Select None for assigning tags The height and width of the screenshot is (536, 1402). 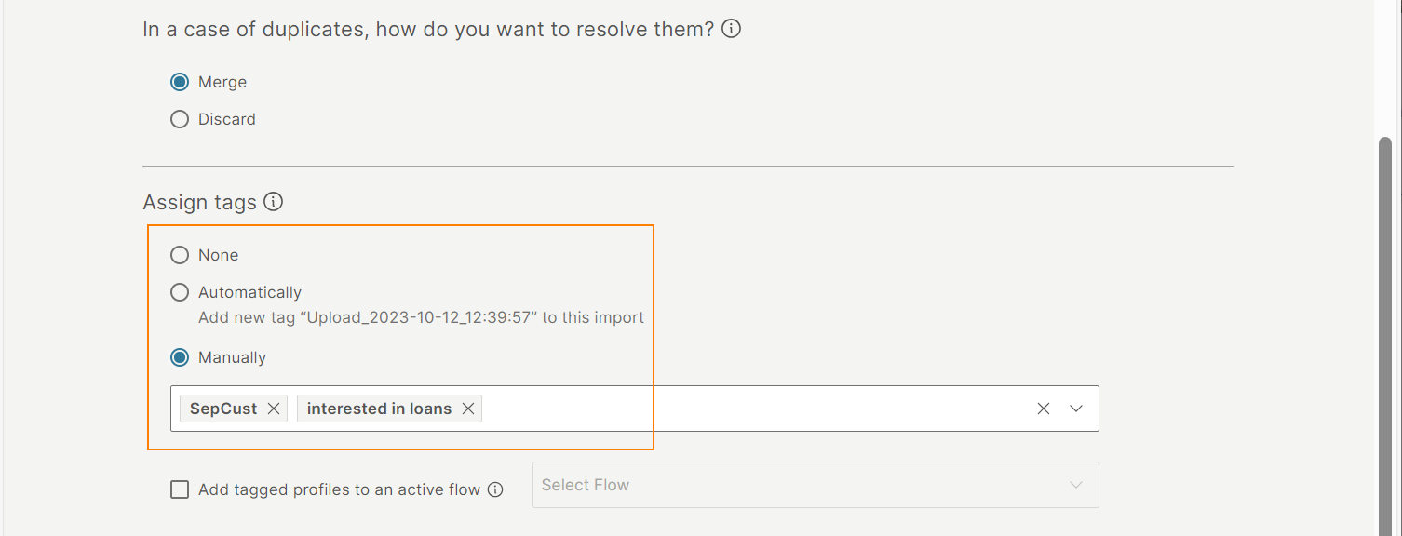(180, 255)
